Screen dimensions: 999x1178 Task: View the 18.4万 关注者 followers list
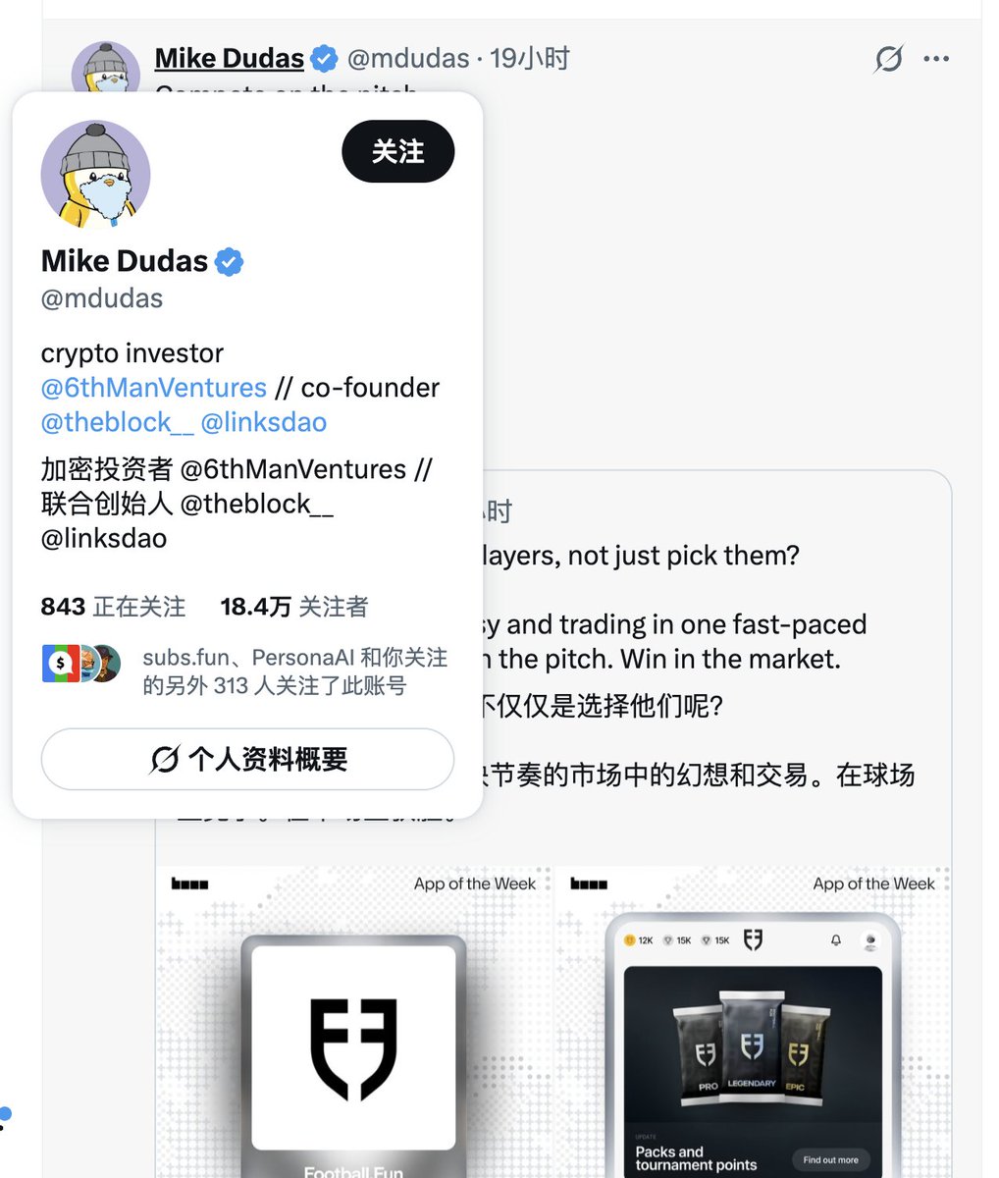pos(294,607)
